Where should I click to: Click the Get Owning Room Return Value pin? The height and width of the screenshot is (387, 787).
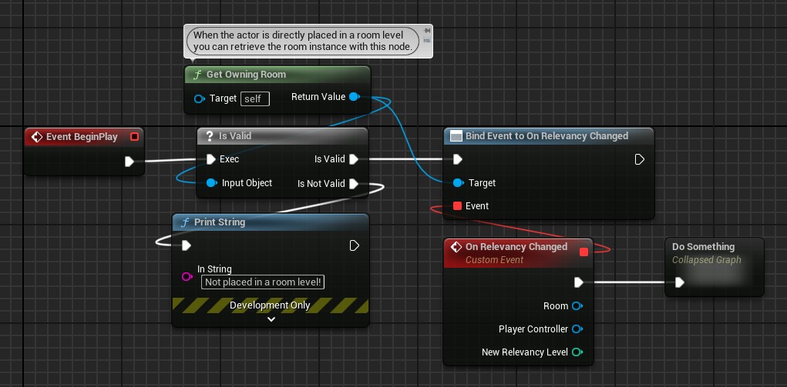coord(353,97)
